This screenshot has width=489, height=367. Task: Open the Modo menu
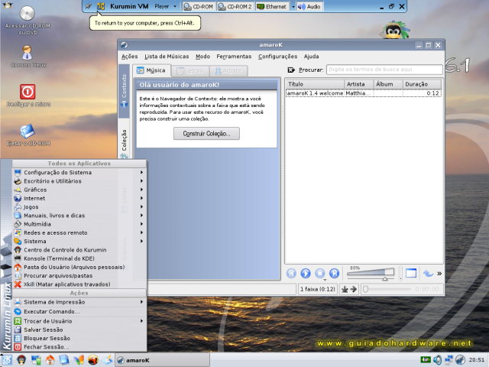(202, 57)
